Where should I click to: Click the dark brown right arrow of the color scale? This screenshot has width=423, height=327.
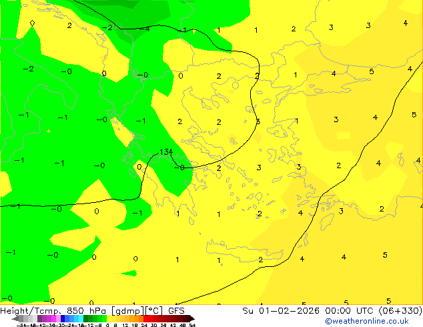click(191, 319)
